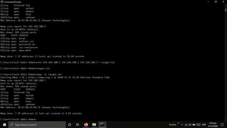Click the 'echo 192.168.100.1' command line
The width and height of the screenshot is (227, 128).
(57, 63)
